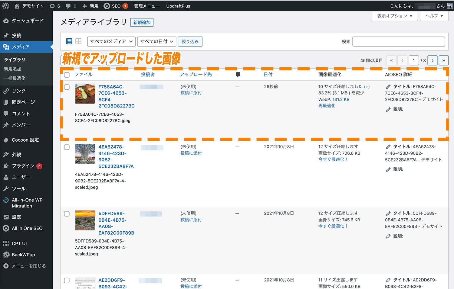Expand the 表示オプション panel
The width and height of the screenshot is (454, 289).
point(394,16)
